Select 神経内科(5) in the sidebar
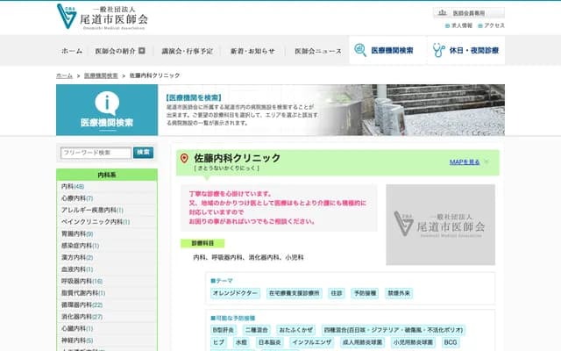Viewport: 561px width, 351px height. click(x=77, y=340)
